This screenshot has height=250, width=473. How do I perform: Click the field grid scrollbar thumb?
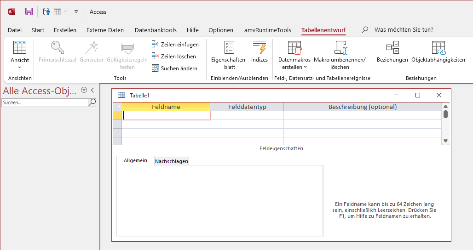[x=445, y=114]
